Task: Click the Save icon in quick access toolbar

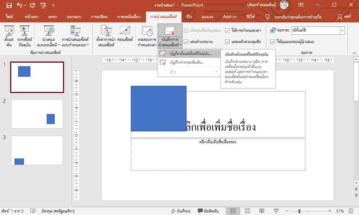Action: pos(9,5)
